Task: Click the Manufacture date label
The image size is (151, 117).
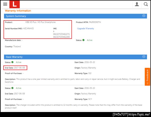Action: point(13,40)
